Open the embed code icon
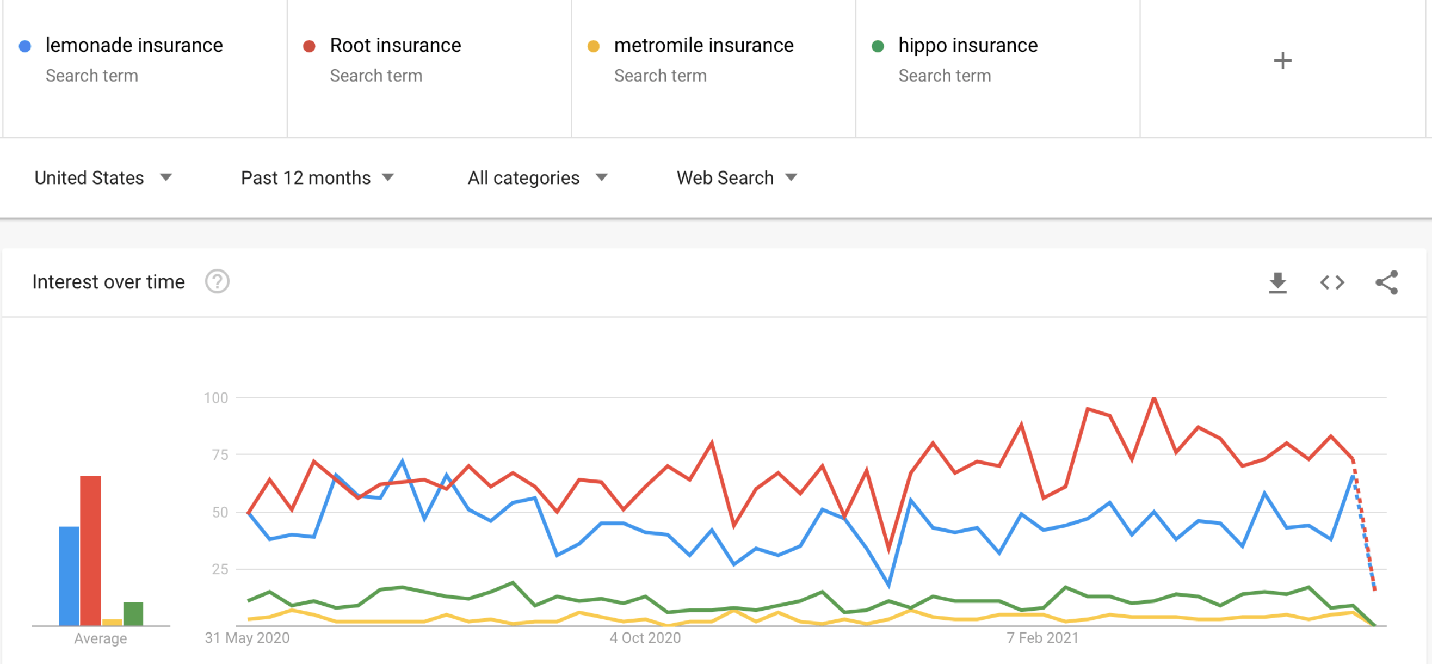Image resolution: width=1432 pixels, height=664 pixels. 1332,282
